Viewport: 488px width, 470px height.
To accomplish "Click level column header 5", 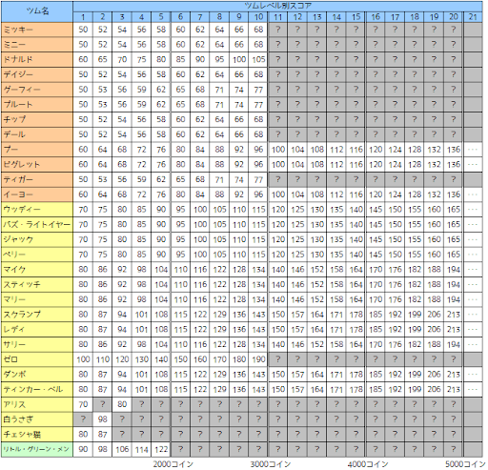I will 161,17.
